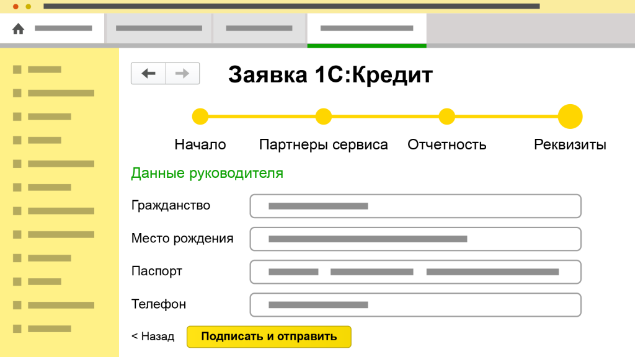Activate the "Телефон" input field
Screen dimensions: 635x357
tap(415, 304)
